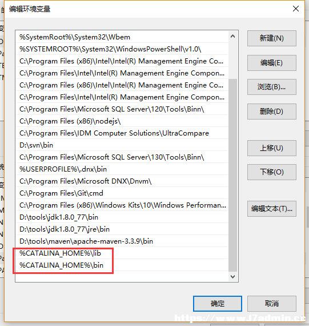Click the 删除(D) delete button

[272, 112]
